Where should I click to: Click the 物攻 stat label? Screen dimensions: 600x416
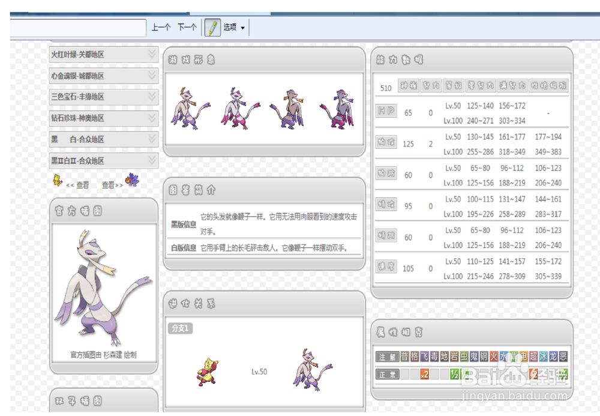point(386,142)
